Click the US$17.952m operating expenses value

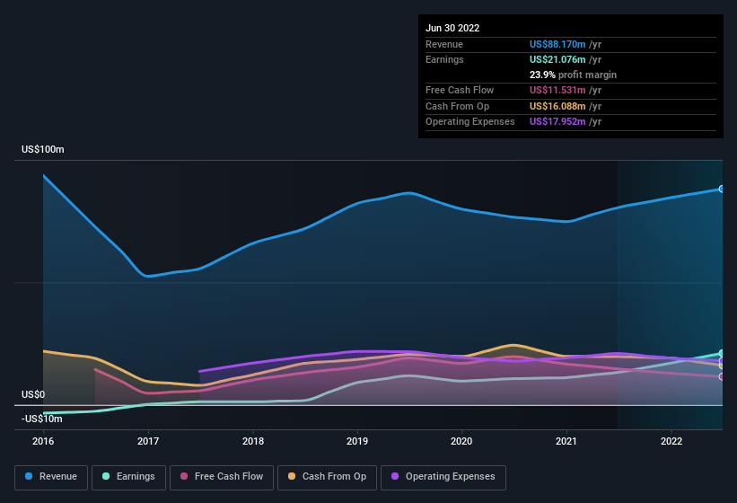pos(557,122)
